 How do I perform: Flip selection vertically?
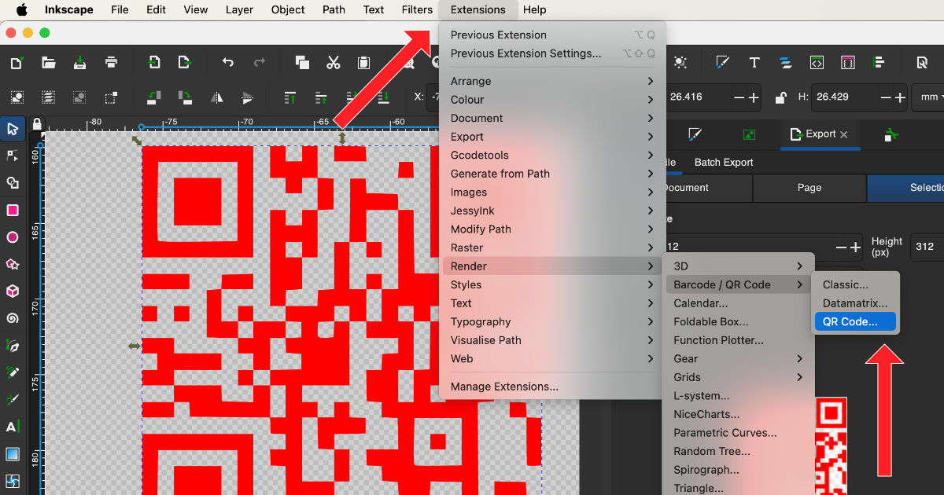click(x=248, y=97)
